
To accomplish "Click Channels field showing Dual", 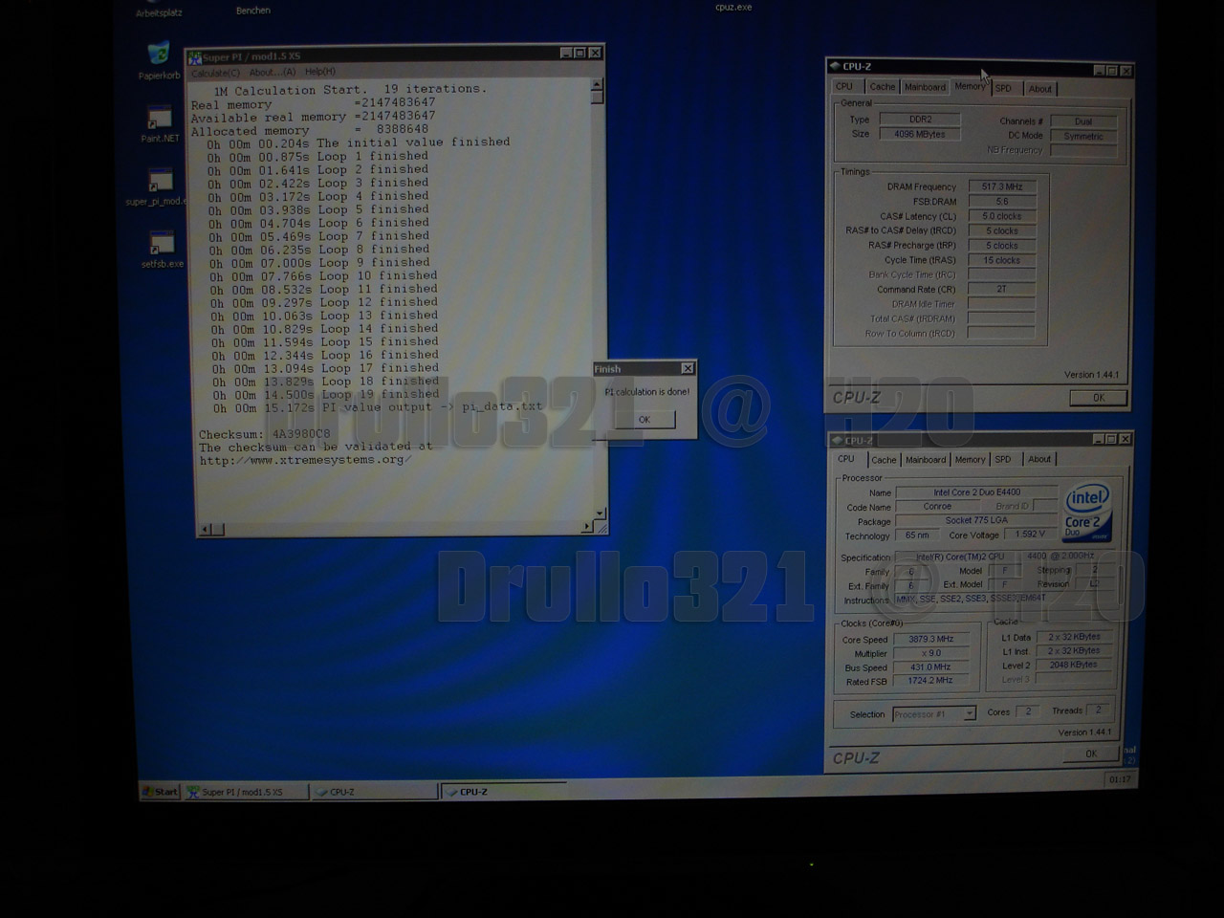I will tap(1082, 121).
